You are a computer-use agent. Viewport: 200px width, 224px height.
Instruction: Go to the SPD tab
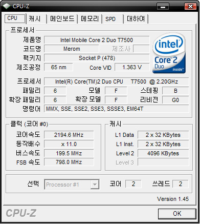point(113,18)
